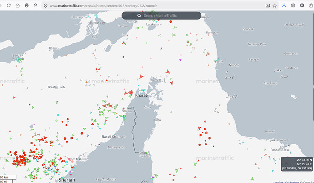The width and height of the screenshot is (314, 183).
Task: Click the Khasab map label
Action: (x=142, y=95)
